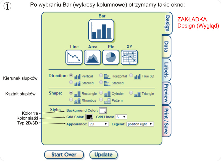Choose the Line chart icon
221x162 pixels.
click(x=74, y=57)
